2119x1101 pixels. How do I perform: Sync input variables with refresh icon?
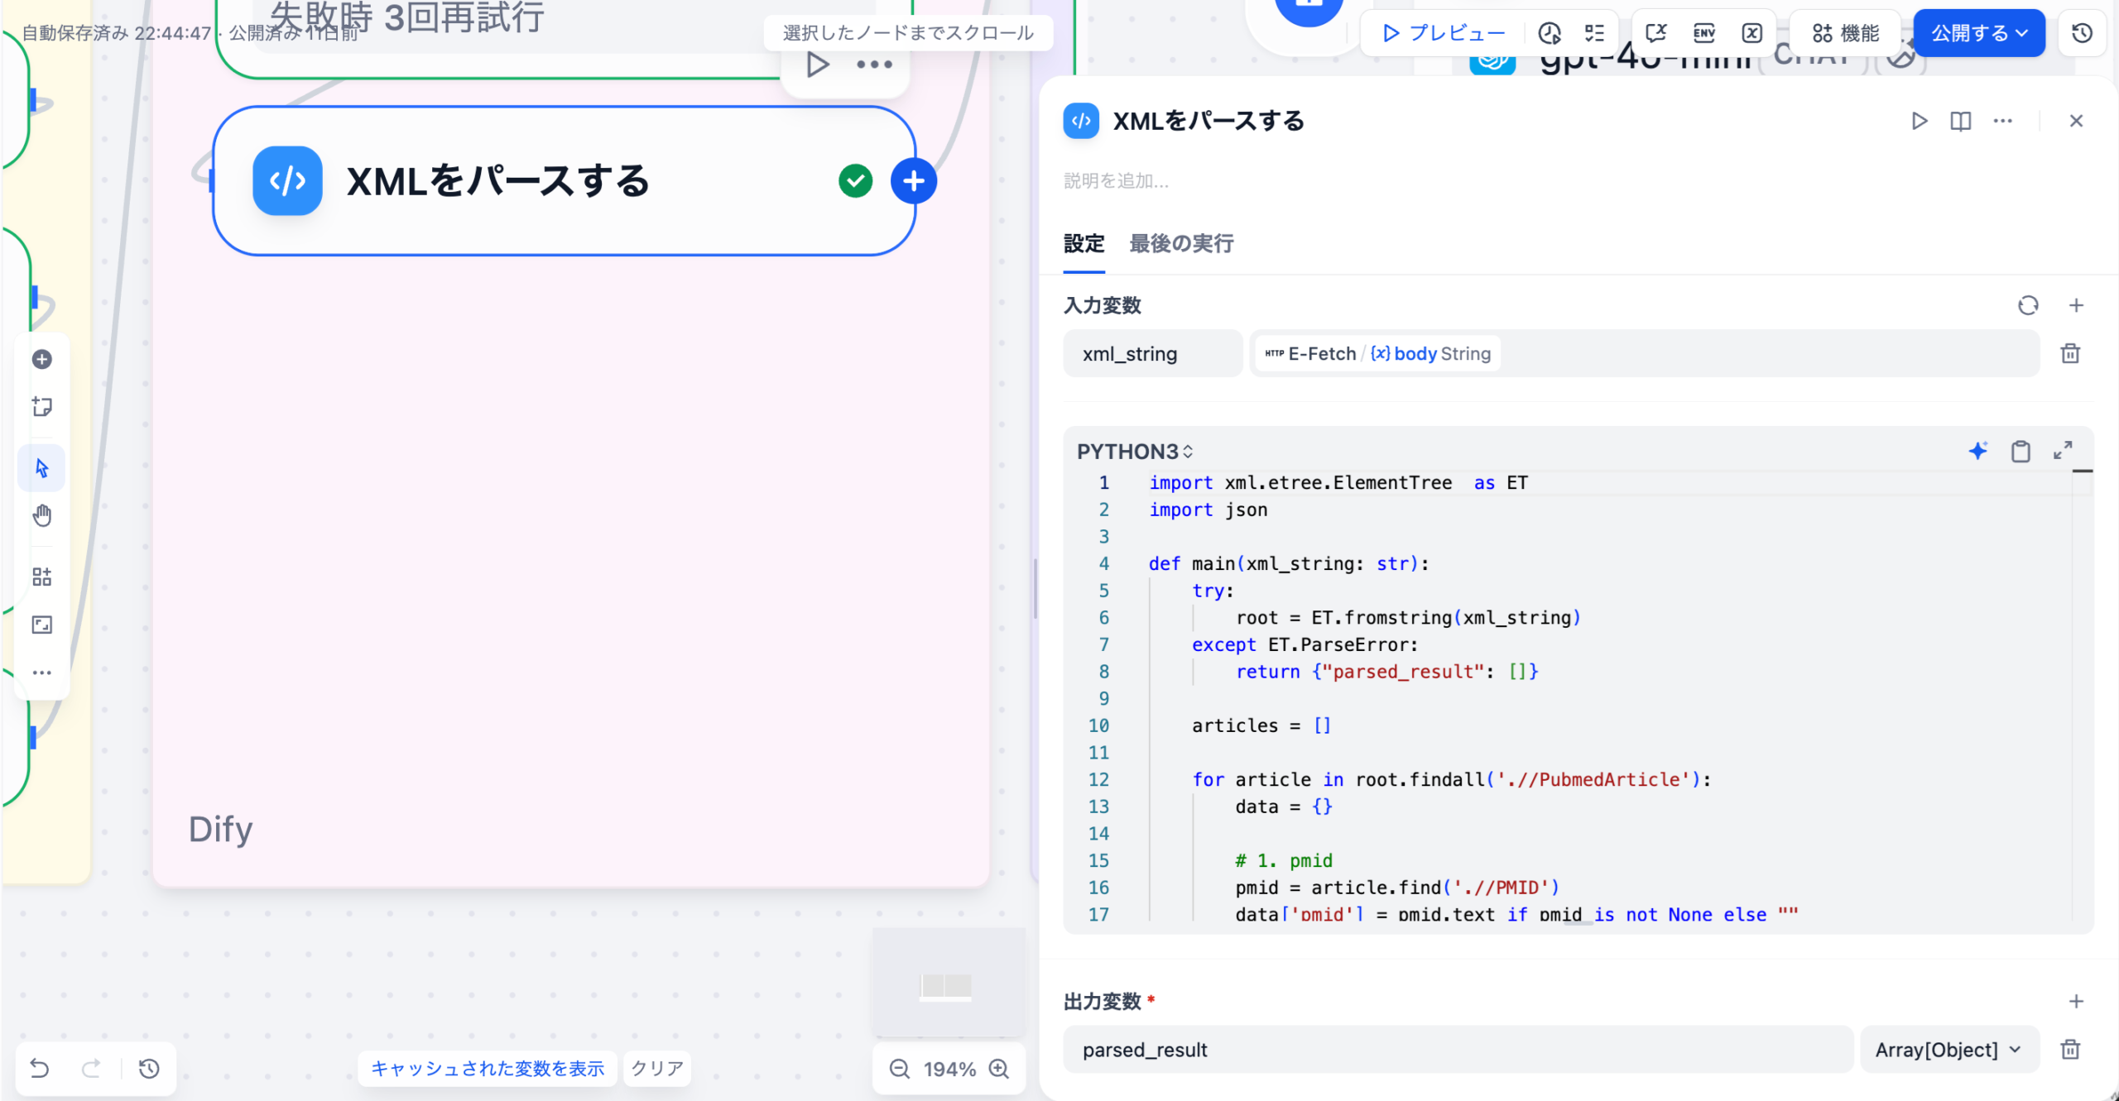pos(2027,305)
